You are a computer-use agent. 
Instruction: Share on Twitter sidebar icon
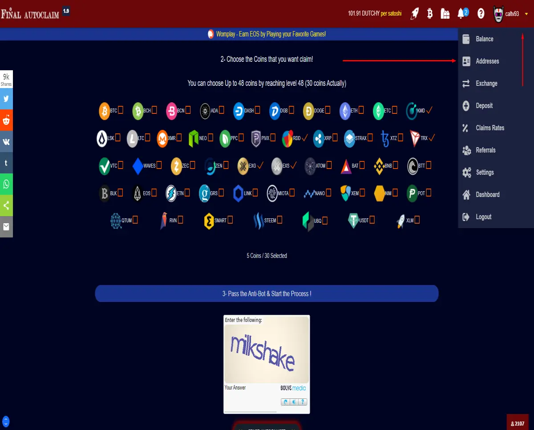point(6,99)
